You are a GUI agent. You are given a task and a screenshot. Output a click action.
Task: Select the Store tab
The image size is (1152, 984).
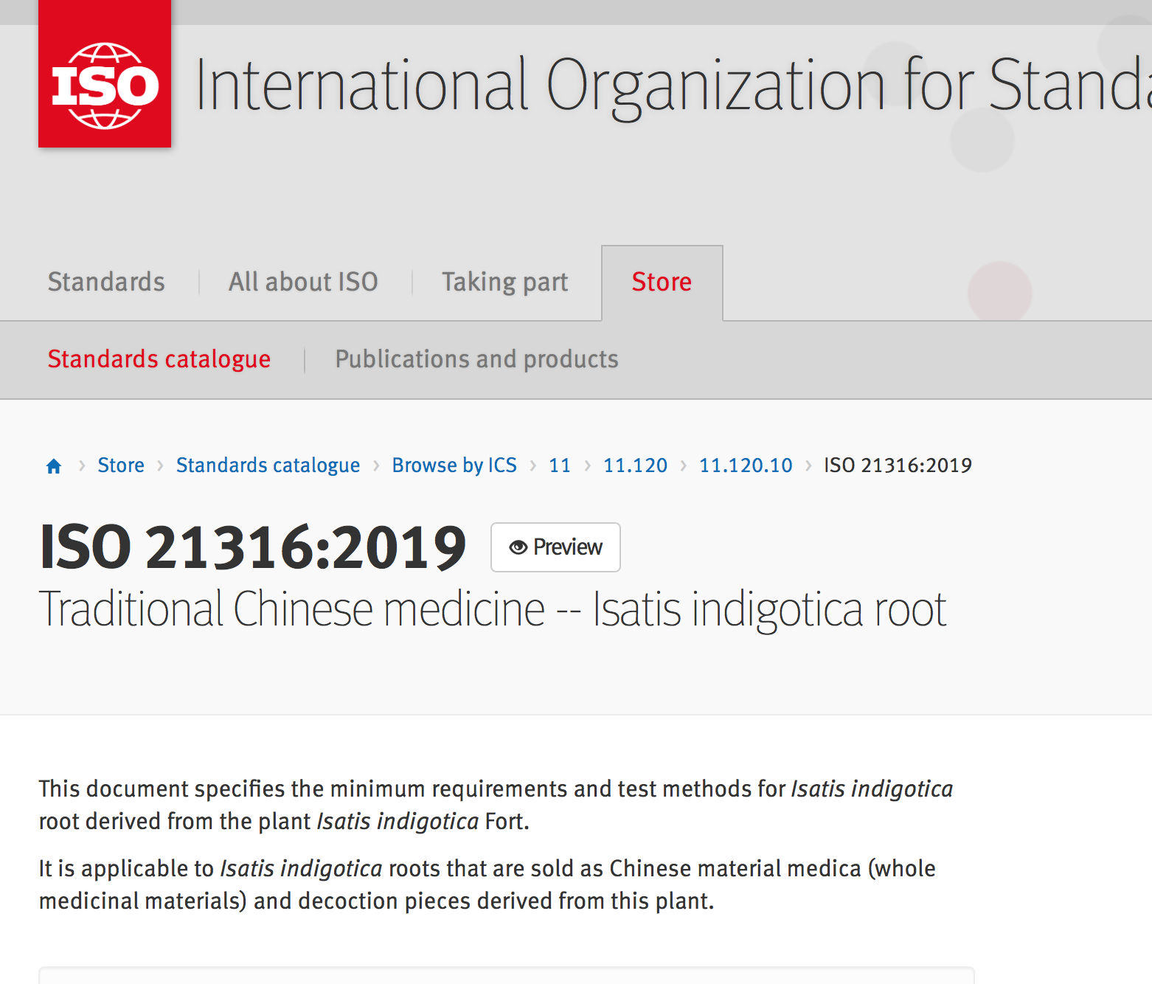tap(662, 283)
